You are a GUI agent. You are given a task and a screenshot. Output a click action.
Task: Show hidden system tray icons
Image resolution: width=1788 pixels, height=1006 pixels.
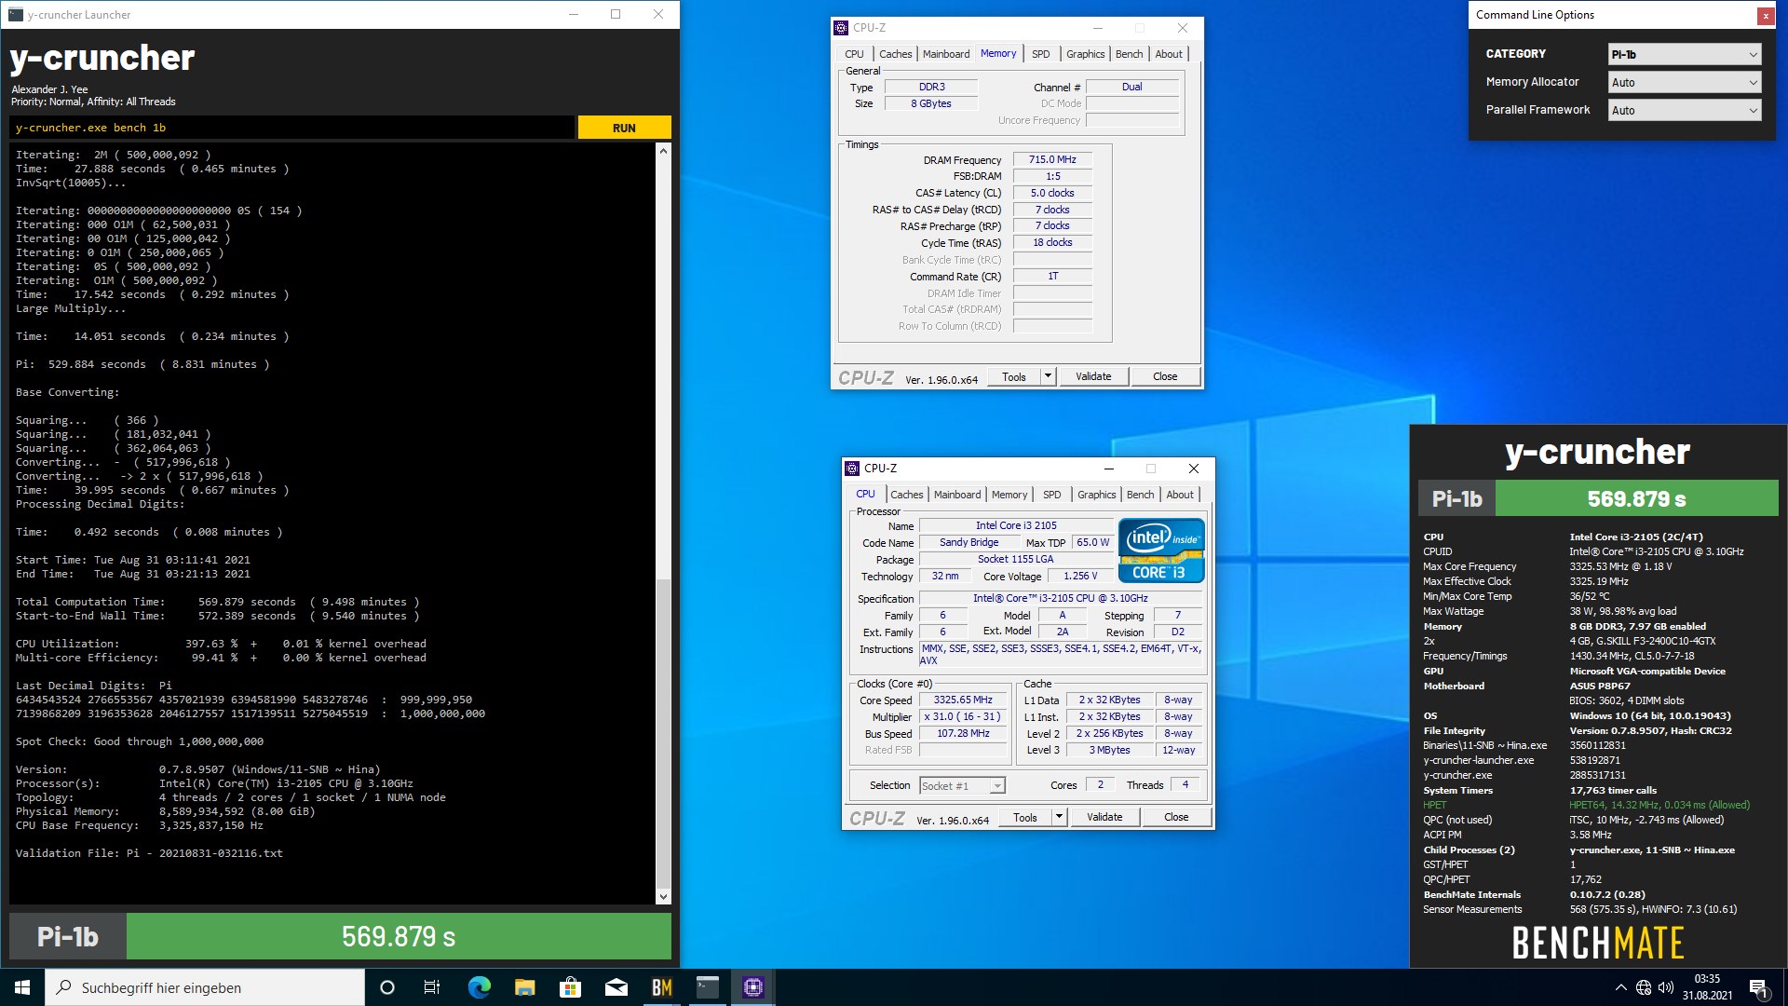(x=1620, y=987)
